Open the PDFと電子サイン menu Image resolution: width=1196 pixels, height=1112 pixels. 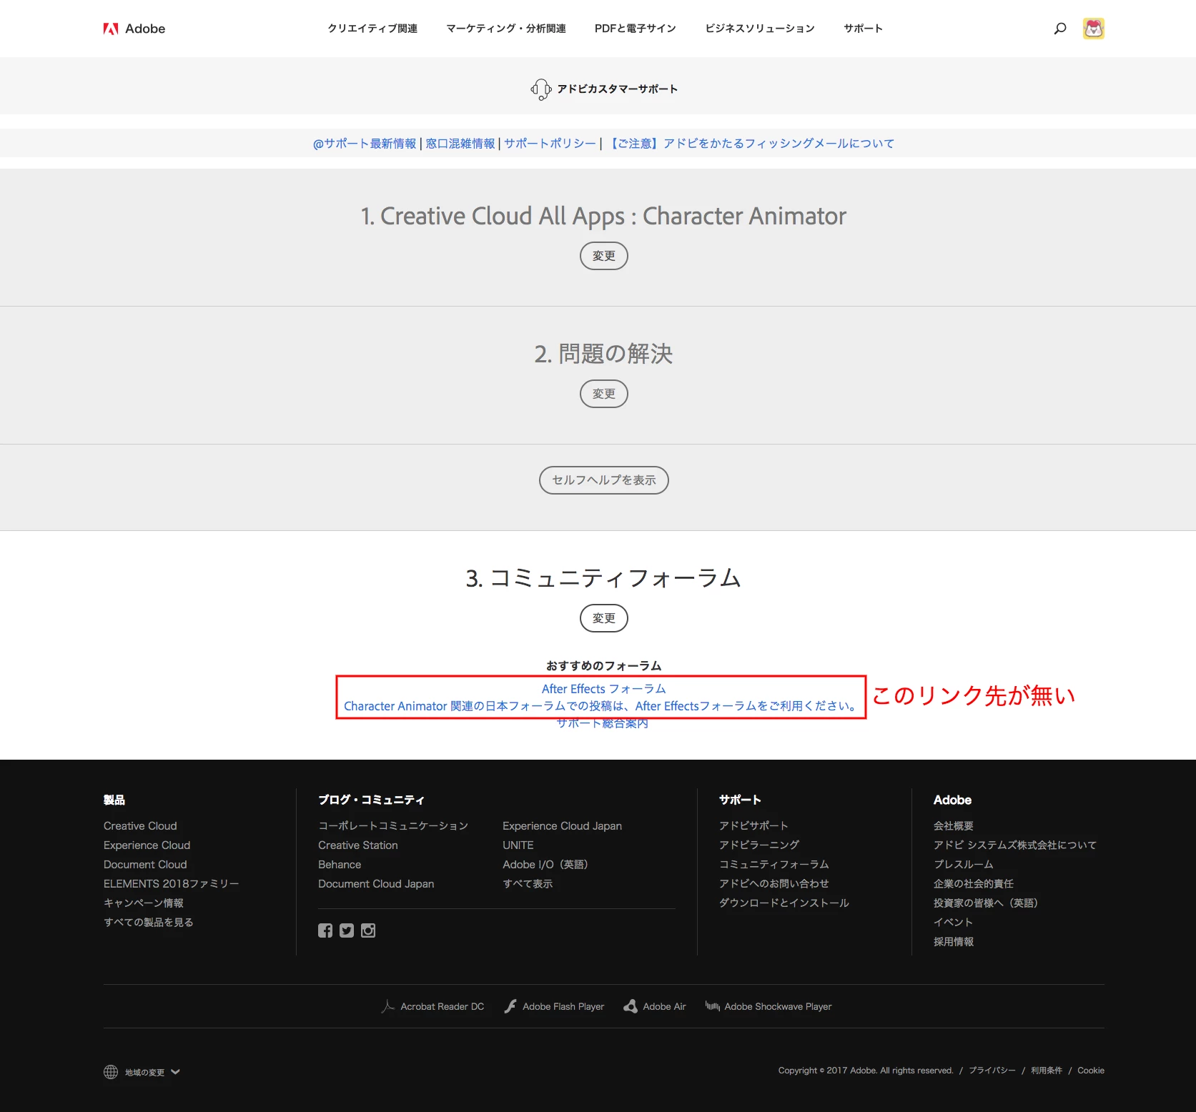point(636,29)
